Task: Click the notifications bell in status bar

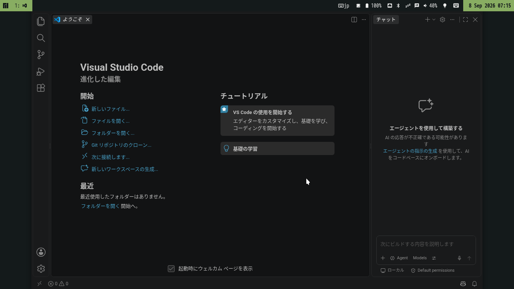Action: pos(475,284)
